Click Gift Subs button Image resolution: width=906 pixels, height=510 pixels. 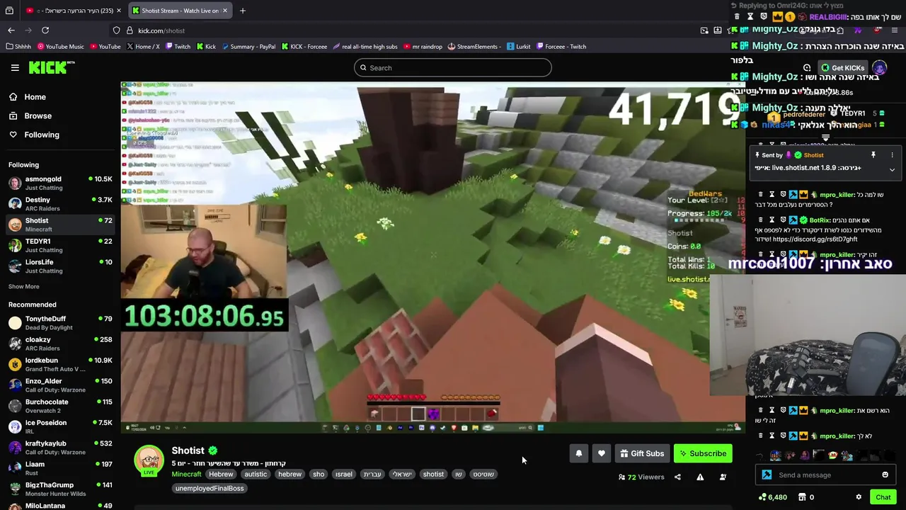pos(642,453)
